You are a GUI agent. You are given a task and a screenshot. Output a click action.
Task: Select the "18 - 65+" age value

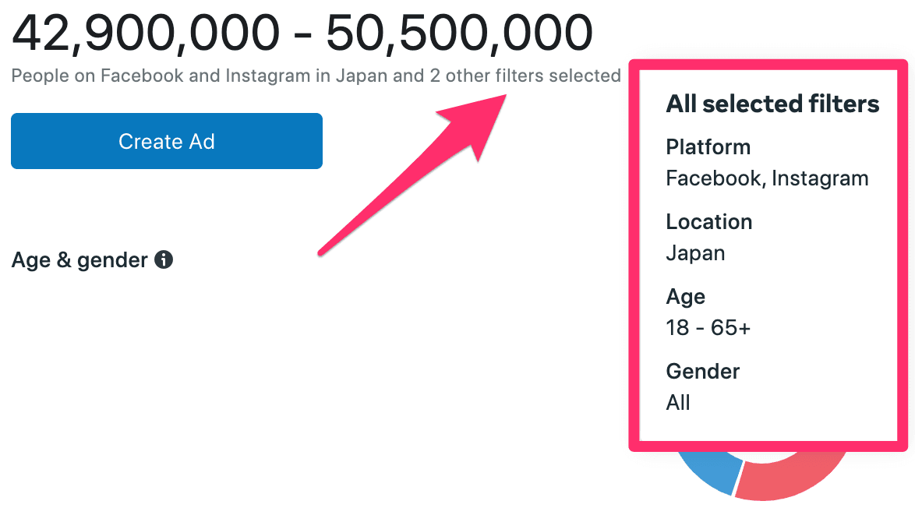pyautogui.click(x=708, y=328)
